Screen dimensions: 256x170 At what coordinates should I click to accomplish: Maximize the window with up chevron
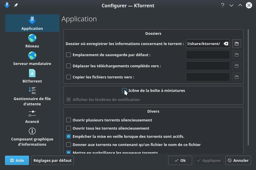point(240,5)
